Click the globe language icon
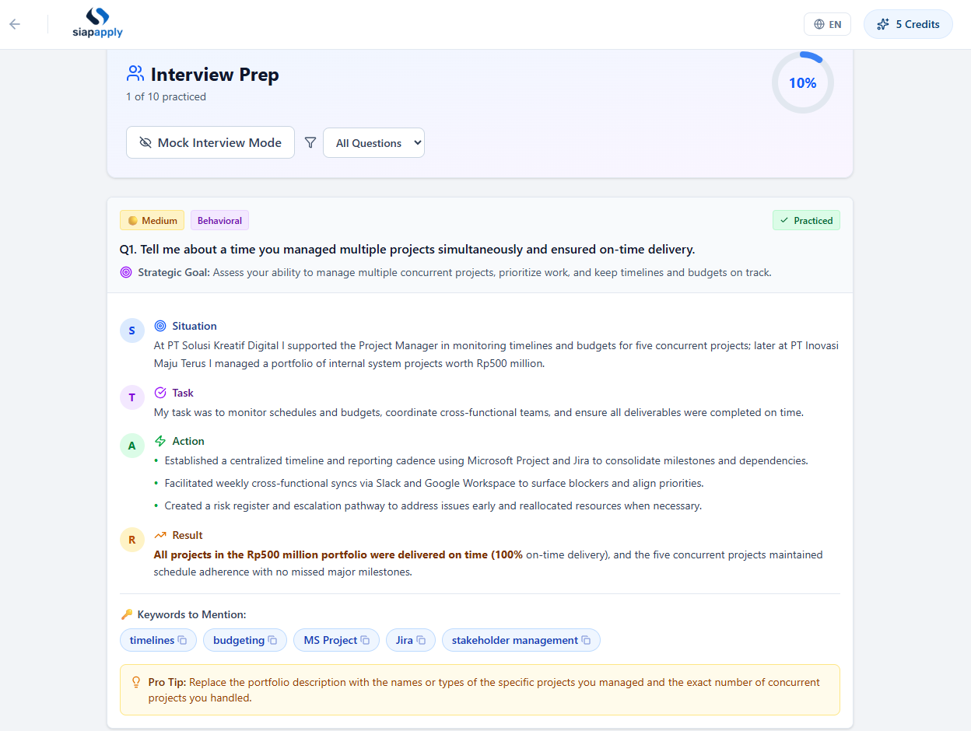 819,24
